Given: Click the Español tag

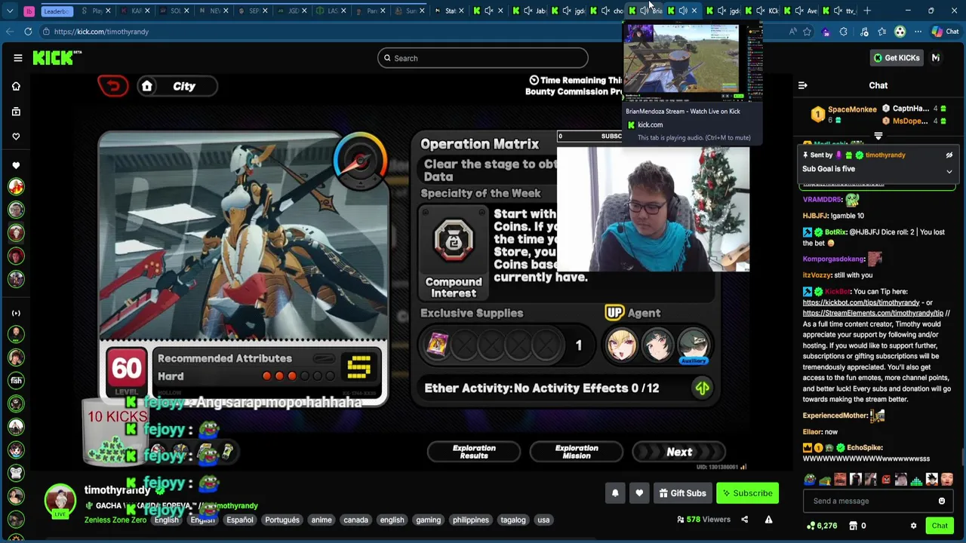Looking at the screenshot, I should [240, 520].
